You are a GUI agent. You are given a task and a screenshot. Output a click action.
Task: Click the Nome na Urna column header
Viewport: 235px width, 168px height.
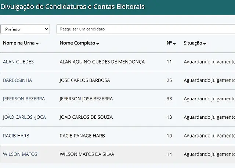click(19, 43)
